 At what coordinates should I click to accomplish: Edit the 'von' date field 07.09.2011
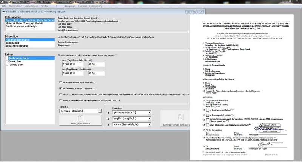tap(73, 64)
